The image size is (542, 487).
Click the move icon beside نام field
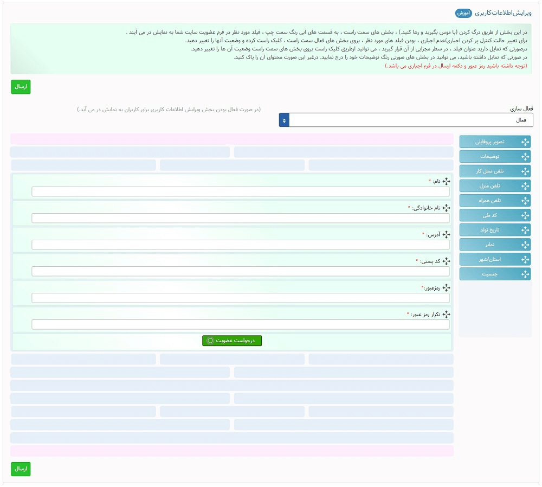coord(446,181)
